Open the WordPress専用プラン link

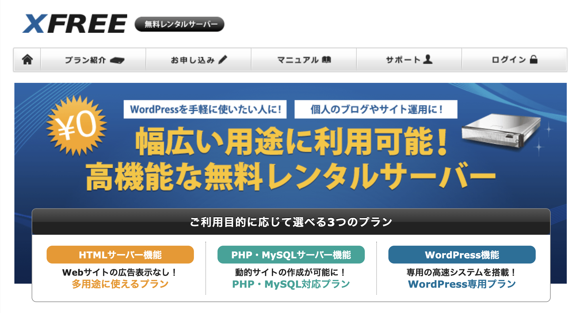(462, 284)
